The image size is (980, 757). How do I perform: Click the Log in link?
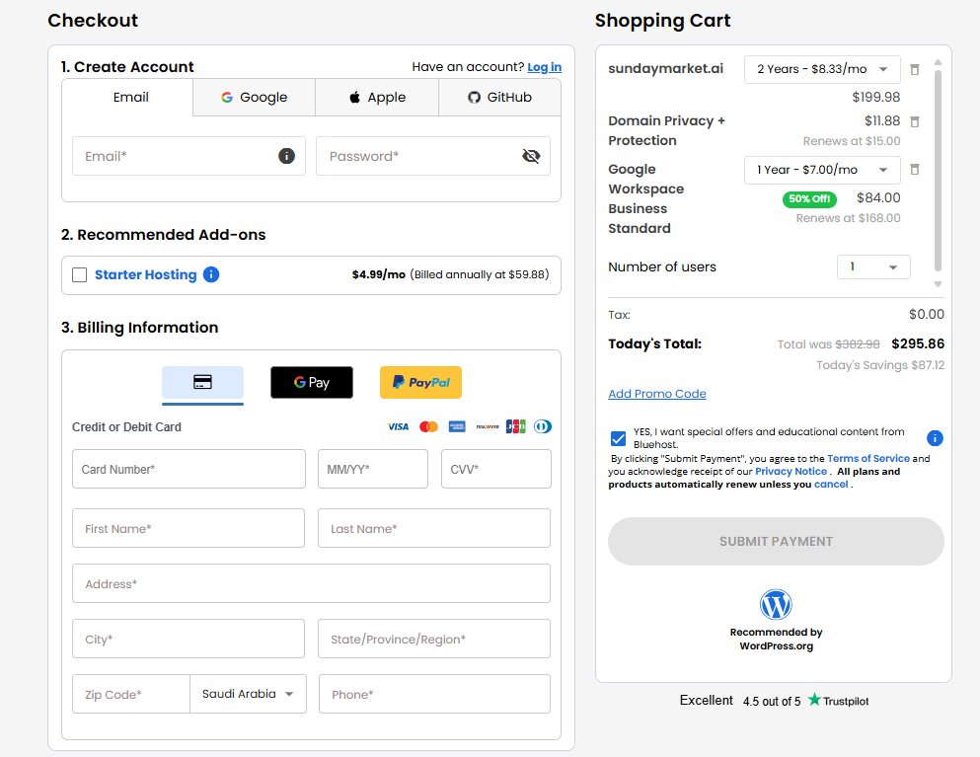[x=545, y=67]
